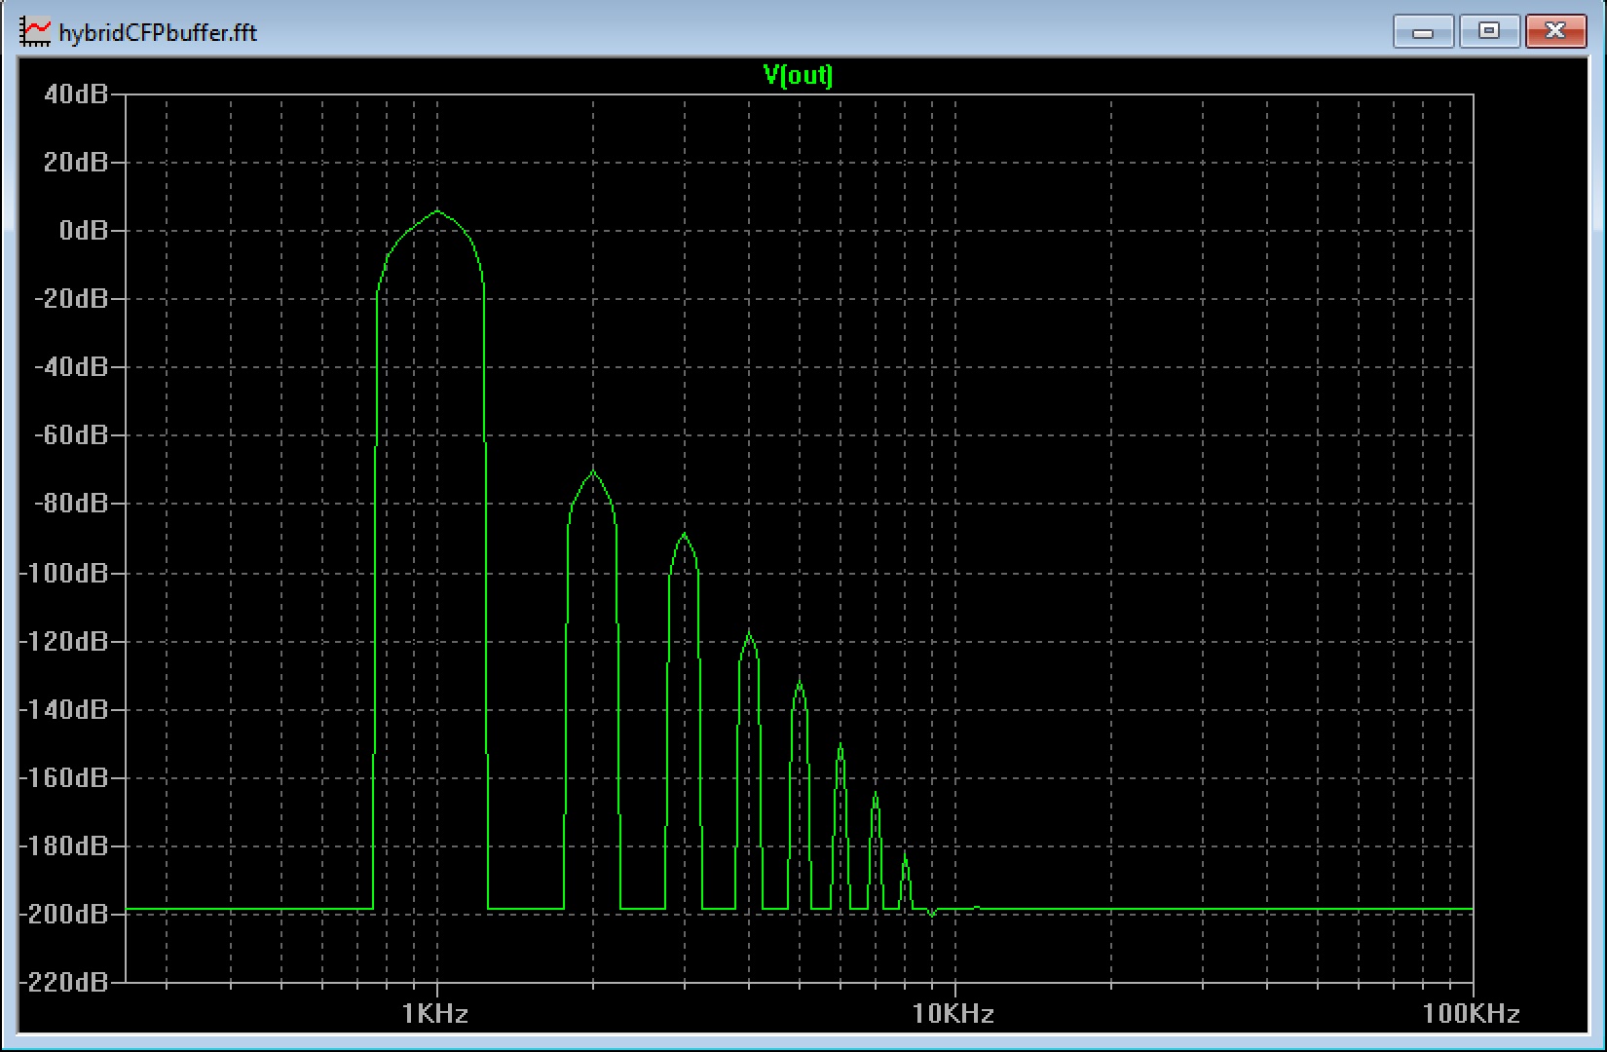Screen dimensions: 1607x1052
Task: Click the -160dB axis label
Action: point(64,777)
